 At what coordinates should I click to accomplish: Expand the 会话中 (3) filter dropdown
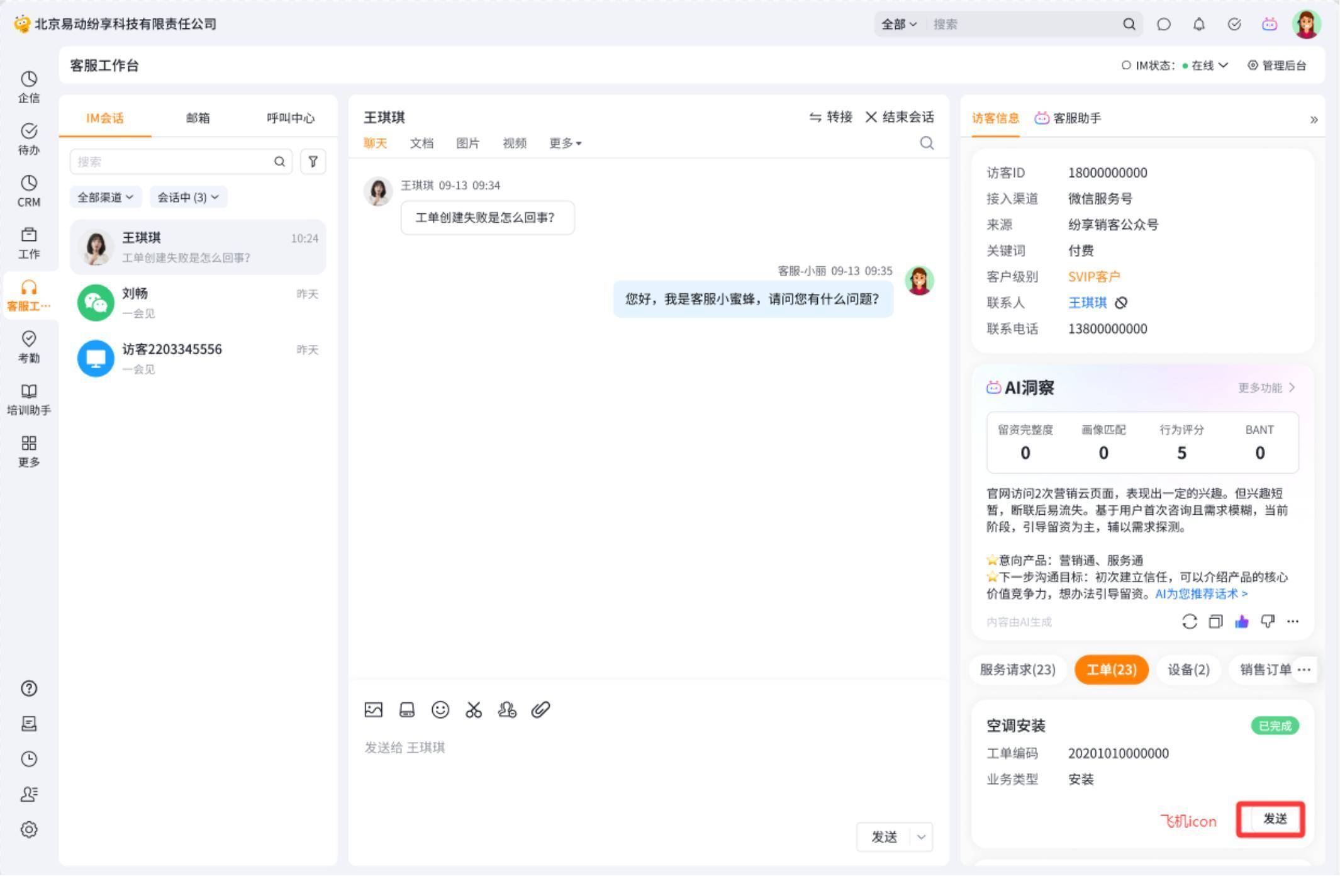click(x=187, y=197)
